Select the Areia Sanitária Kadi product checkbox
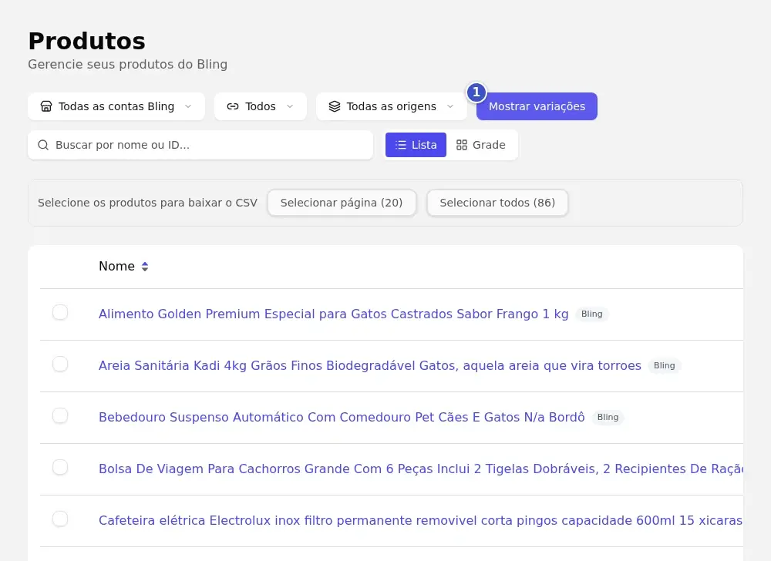 [x=60, y=364]
